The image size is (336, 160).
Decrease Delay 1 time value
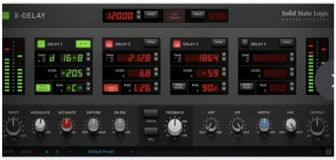click(x=88, y=59)
